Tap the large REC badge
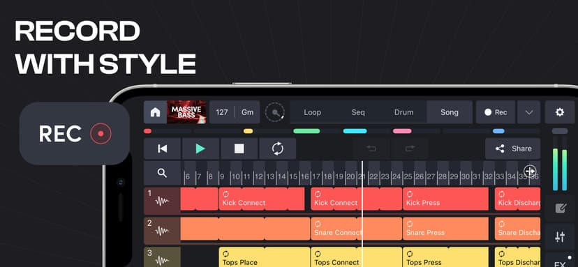578x267 pixels. 75,133
